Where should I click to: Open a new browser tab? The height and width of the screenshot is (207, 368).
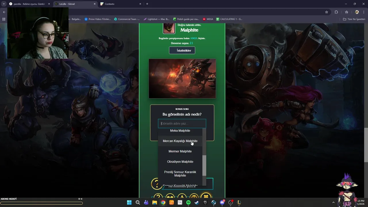tap(147, 4)
